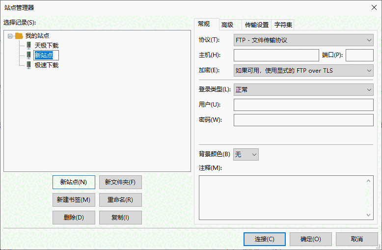Open the 传输设置 tab

click(x=256, y=25)
